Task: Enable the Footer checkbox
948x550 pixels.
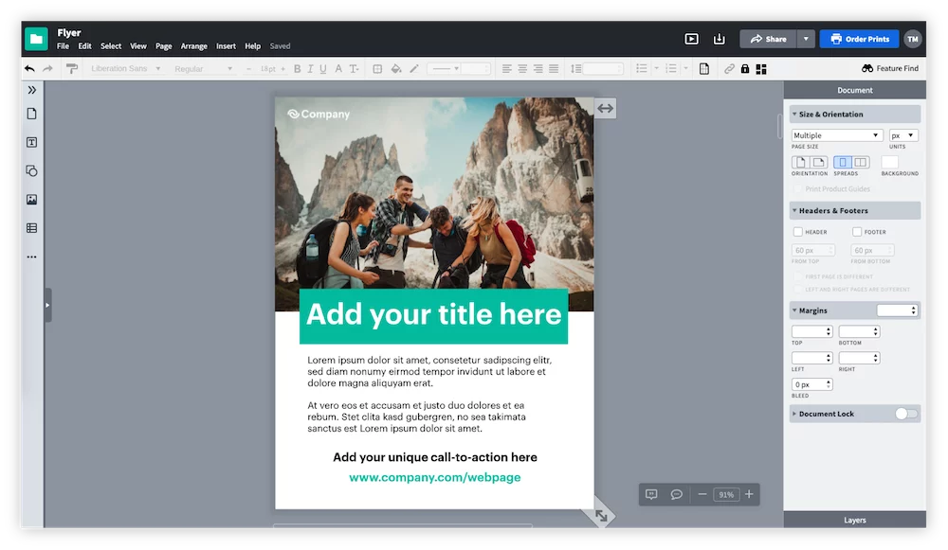Action: pyautogui.click(x=857, y=232)
